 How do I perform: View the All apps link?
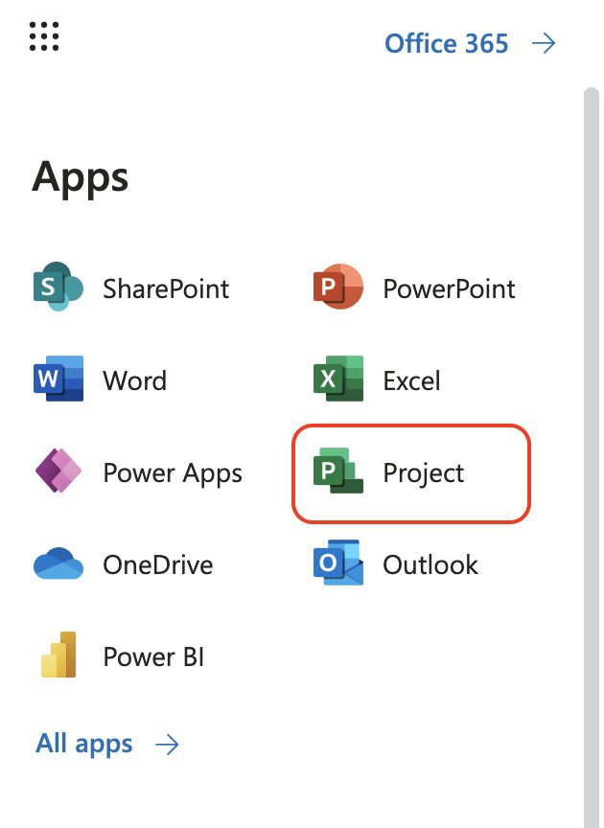84,744
